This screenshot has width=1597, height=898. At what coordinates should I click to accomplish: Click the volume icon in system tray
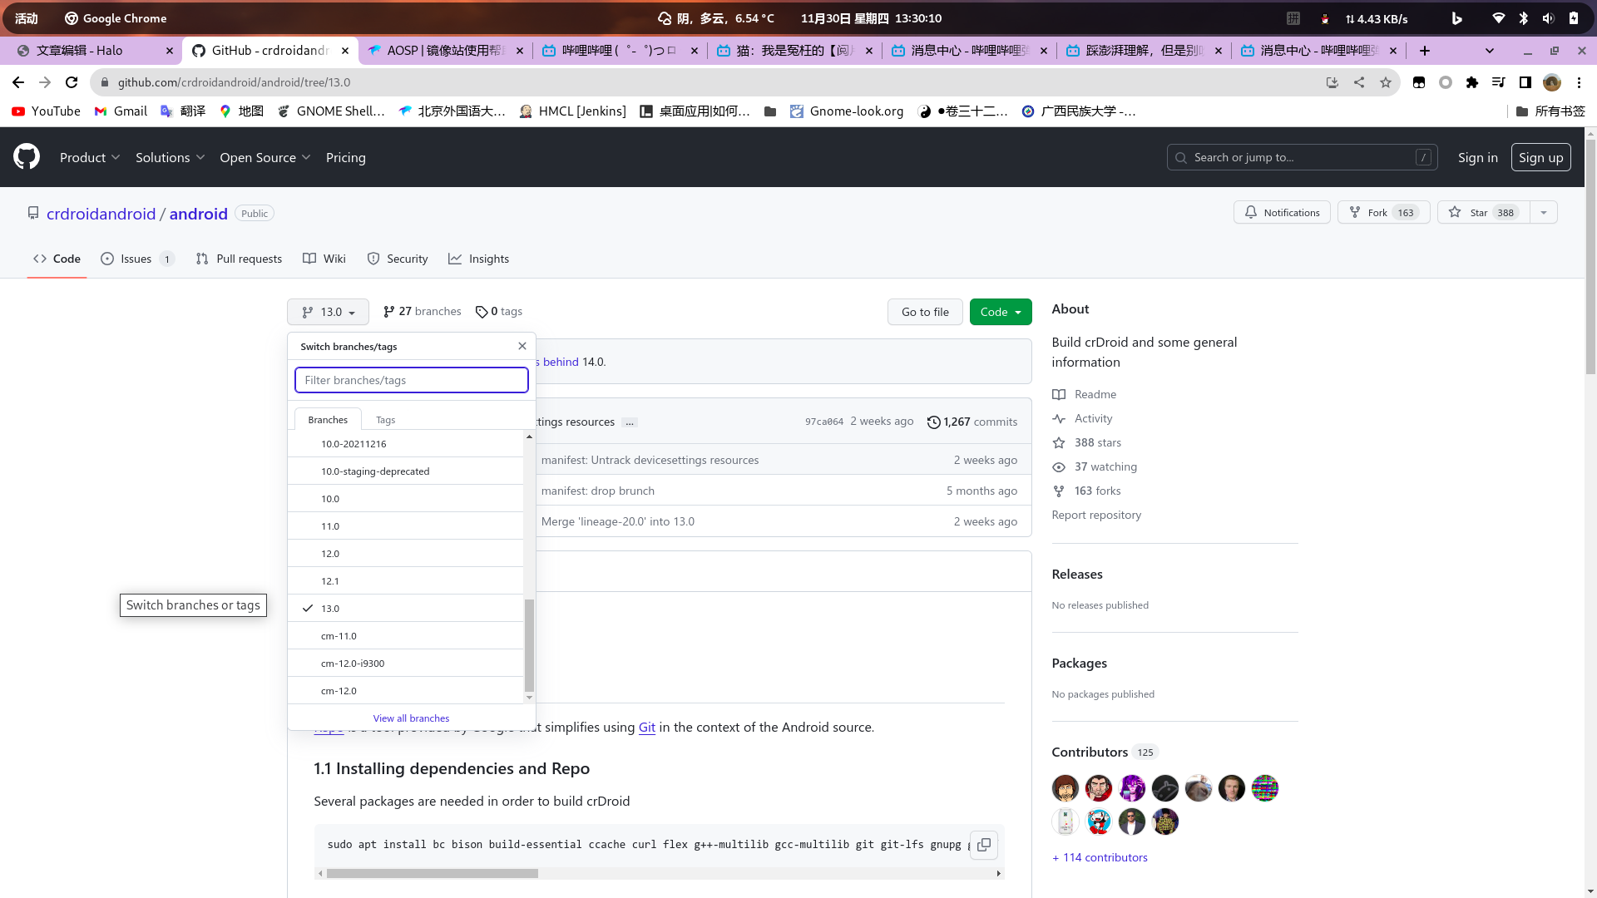(1548, 18)
